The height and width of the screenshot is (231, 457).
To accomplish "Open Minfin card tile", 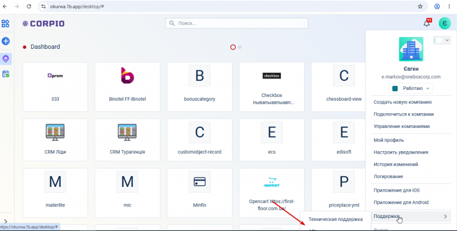I will coord(200,193).
